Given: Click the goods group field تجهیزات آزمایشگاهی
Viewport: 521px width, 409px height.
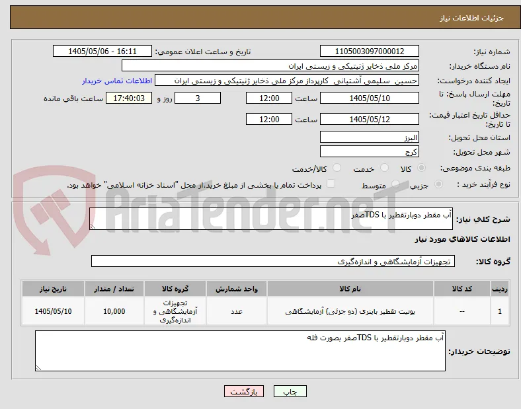Looking at the screenshot, I should [273, 261].
